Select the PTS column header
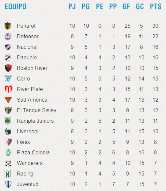166x191 pixels. pos(155,7)
